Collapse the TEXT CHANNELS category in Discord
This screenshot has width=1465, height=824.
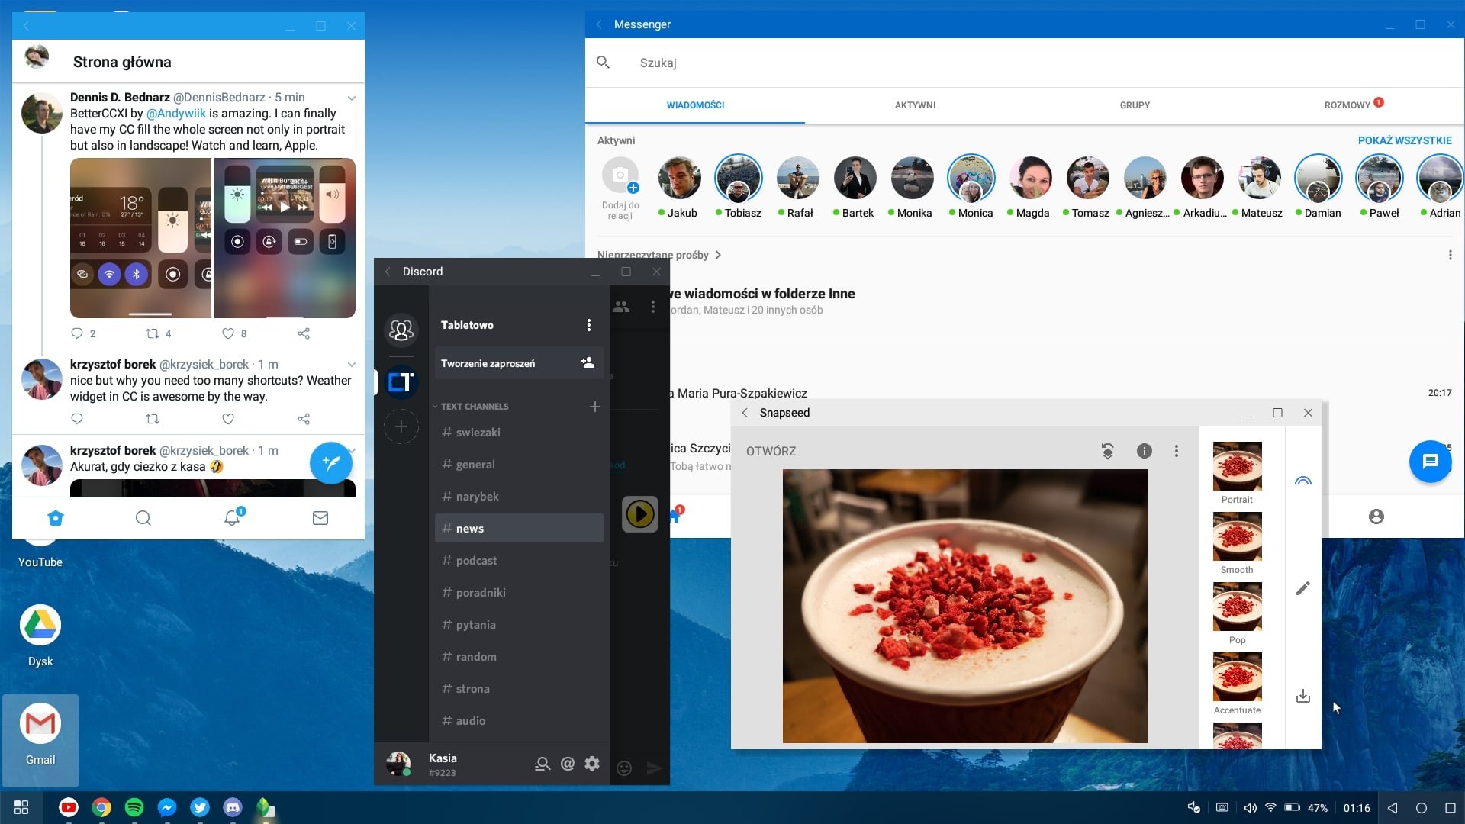tap(471, 407)
